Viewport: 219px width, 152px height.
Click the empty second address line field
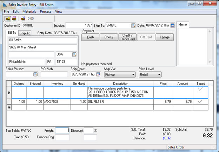[31, 55]
